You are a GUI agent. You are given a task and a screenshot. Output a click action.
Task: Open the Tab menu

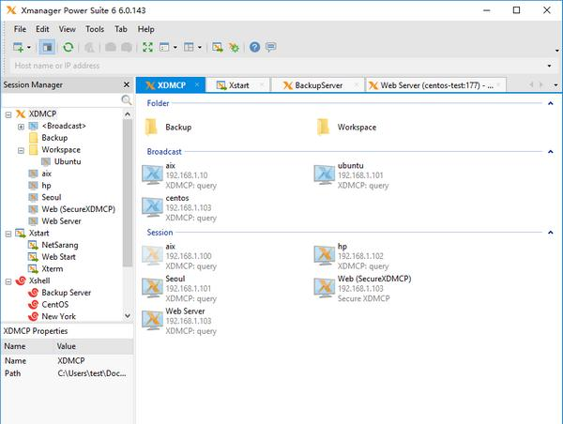pyautogui.click(x=121, y=29)
